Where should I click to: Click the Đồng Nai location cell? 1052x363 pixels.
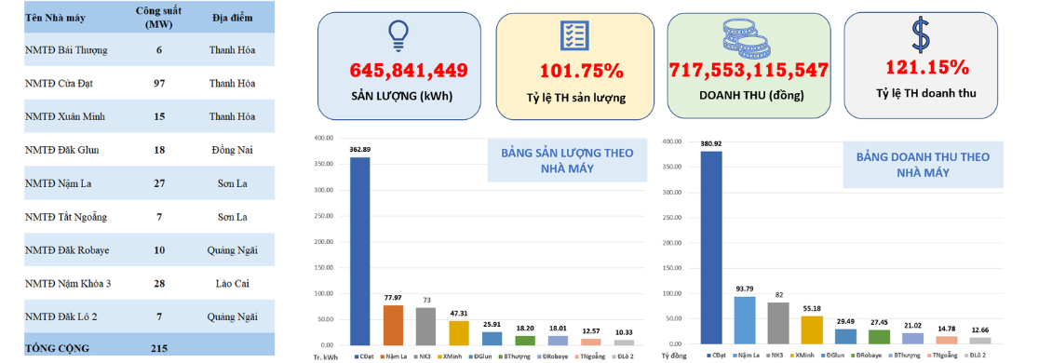pos(232,150)
